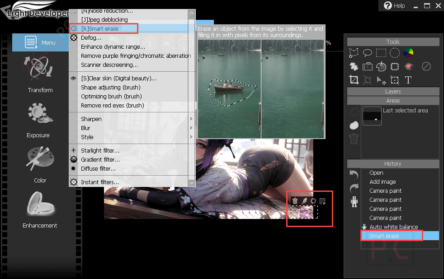Select Shape adjusting (brush)

[x=128, y=87]
